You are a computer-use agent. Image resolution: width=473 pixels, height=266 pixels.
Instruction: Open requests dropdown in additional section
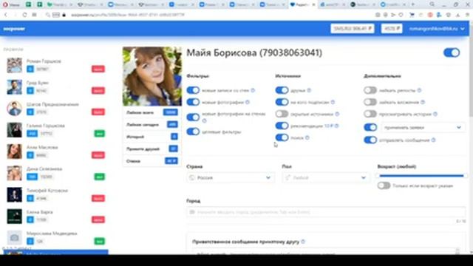tap(423, 127)
